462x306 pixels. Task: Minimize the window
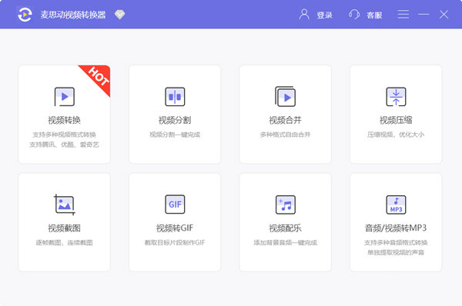tap(423, 15)
